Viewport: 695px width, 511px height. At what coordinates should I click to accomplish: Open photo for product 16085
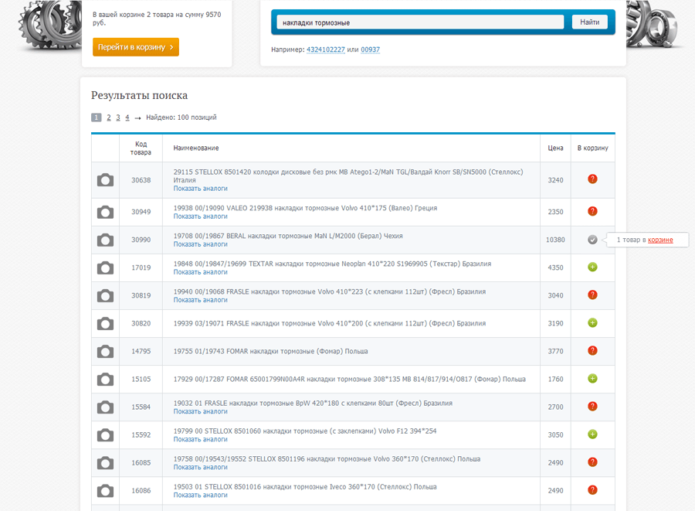tap(105, 463)
